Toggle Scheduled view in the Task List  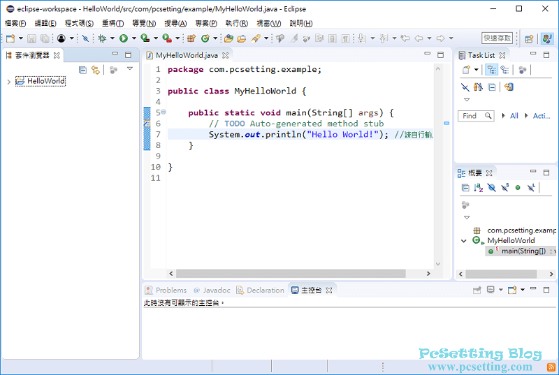(x=504, y=69)
